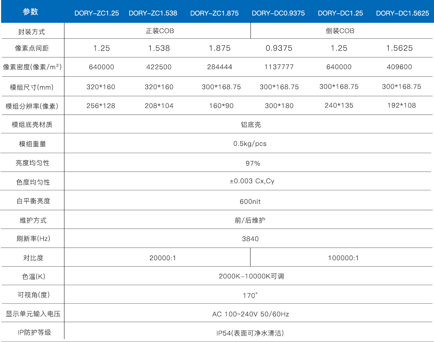Select the DORY-DC1.5625 column header
434x342 pixels.
[402, 13]
